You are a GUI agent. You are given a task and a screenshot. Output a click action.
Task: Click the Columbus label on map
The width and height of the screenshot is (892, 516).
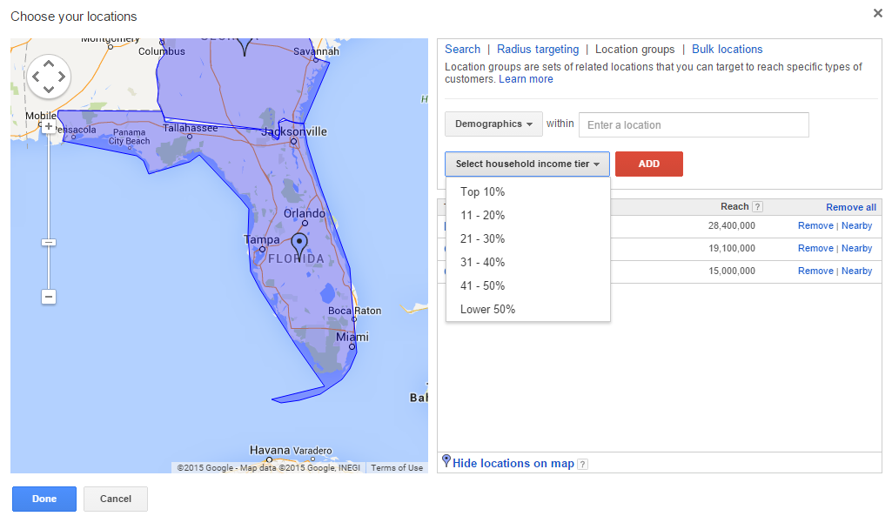coord(162,51)
